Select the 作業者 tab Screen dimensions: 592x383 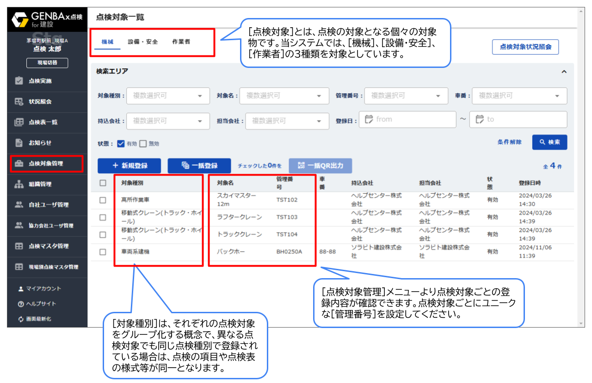181,40
